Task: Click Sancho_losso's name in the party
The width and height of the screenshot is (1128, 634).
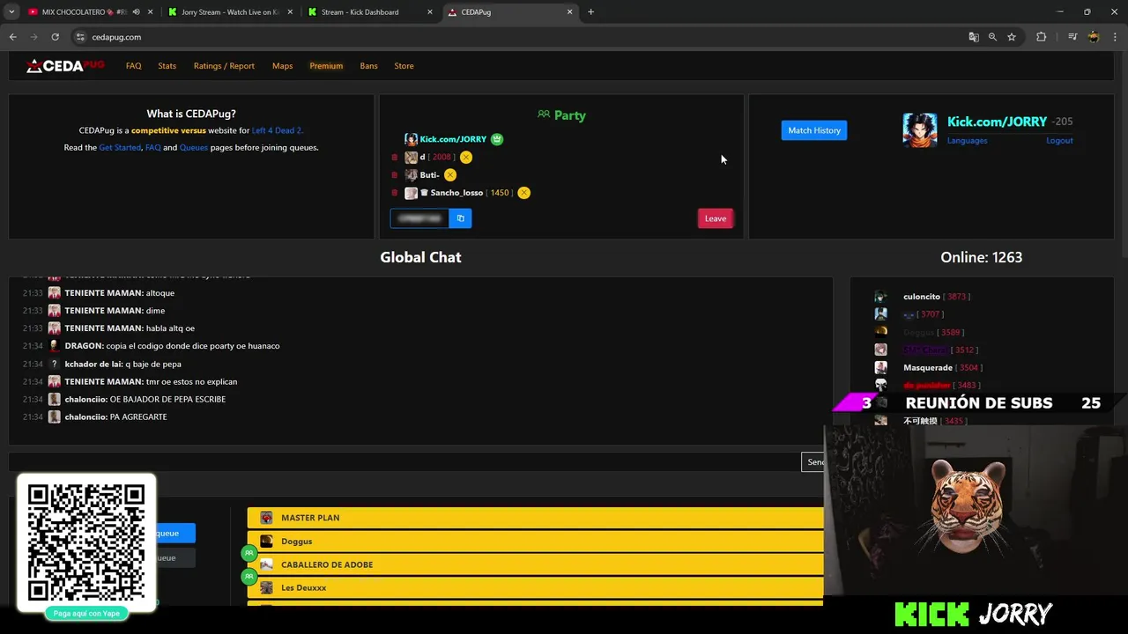Action: (x=456, y=193)
